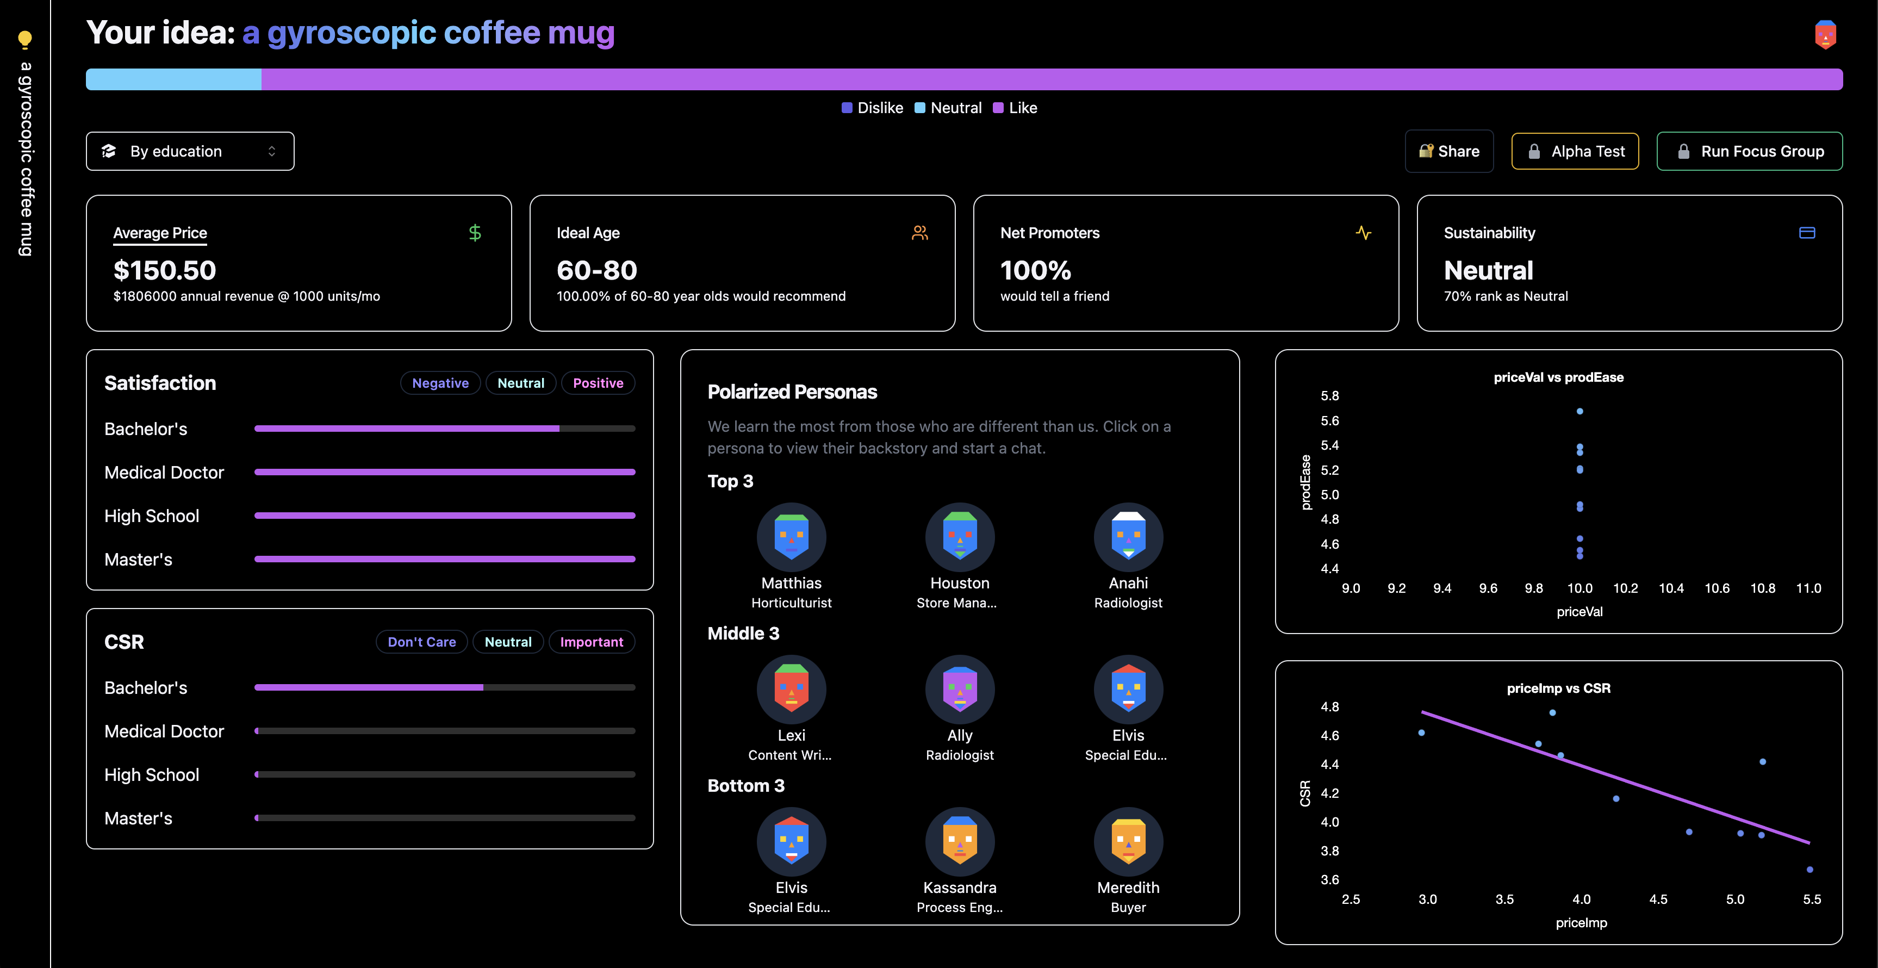Click the lightbulb icon in sidebar

coord(25,39)
